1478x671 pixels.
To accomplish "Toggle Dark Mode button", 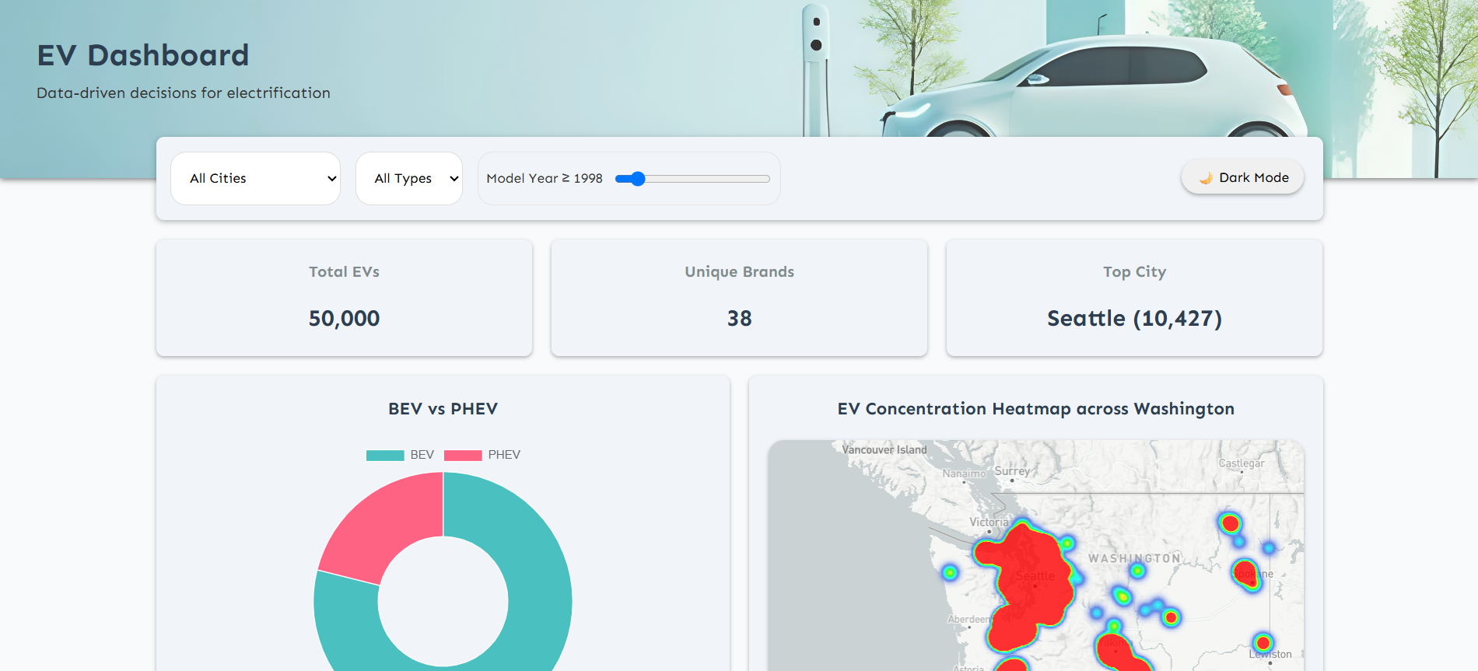I will (1242, 177).
